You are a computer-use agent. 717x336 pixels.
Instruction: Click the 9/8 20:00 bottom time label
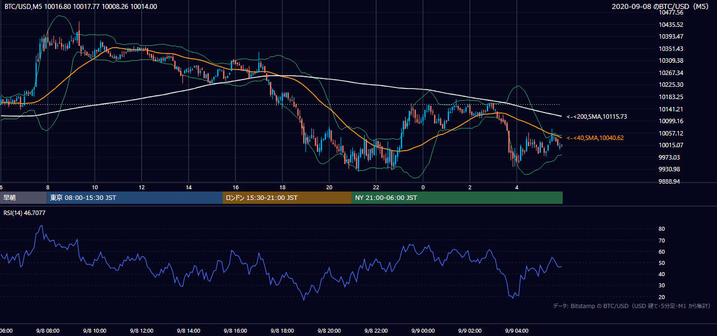pyautogui.click(x=329, y=330)
